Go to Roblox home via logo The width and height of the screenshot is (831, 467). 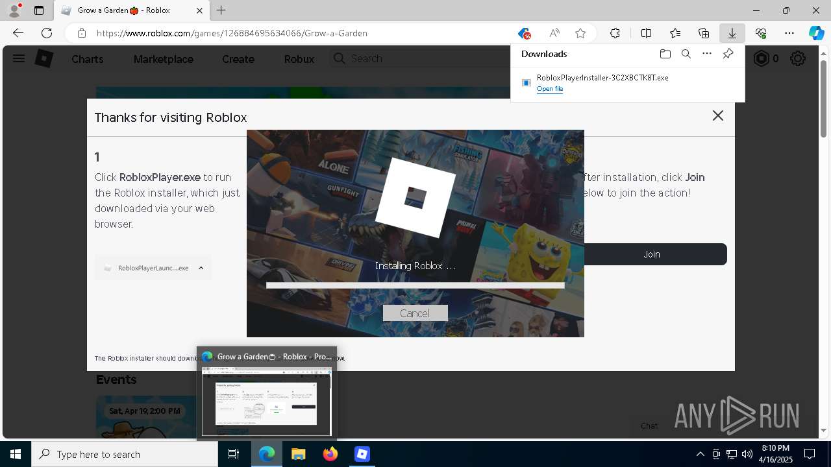pos(43,58)
